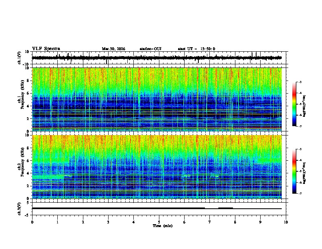Click the "6" kHz tick of ch.1 spectrogram

click(x=28, y=93)
